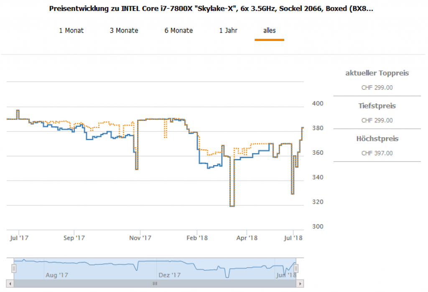Click the aktueller Toppreis heading
This screenshot has width=428, height=292.
(377, 73)
